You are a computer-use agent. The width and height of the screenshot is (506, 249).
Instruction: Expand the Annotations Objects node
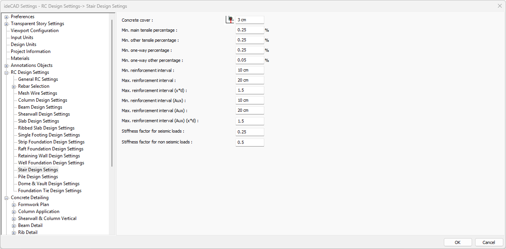click(x=7, y=66)
